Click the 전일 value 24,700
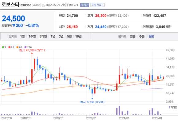The image size is (178, 121). [72, 16]
